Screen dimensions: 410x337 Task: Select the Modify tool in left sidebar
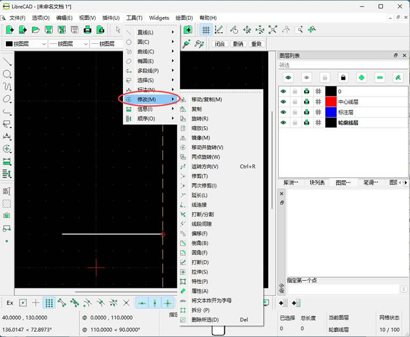click(7, 149)
